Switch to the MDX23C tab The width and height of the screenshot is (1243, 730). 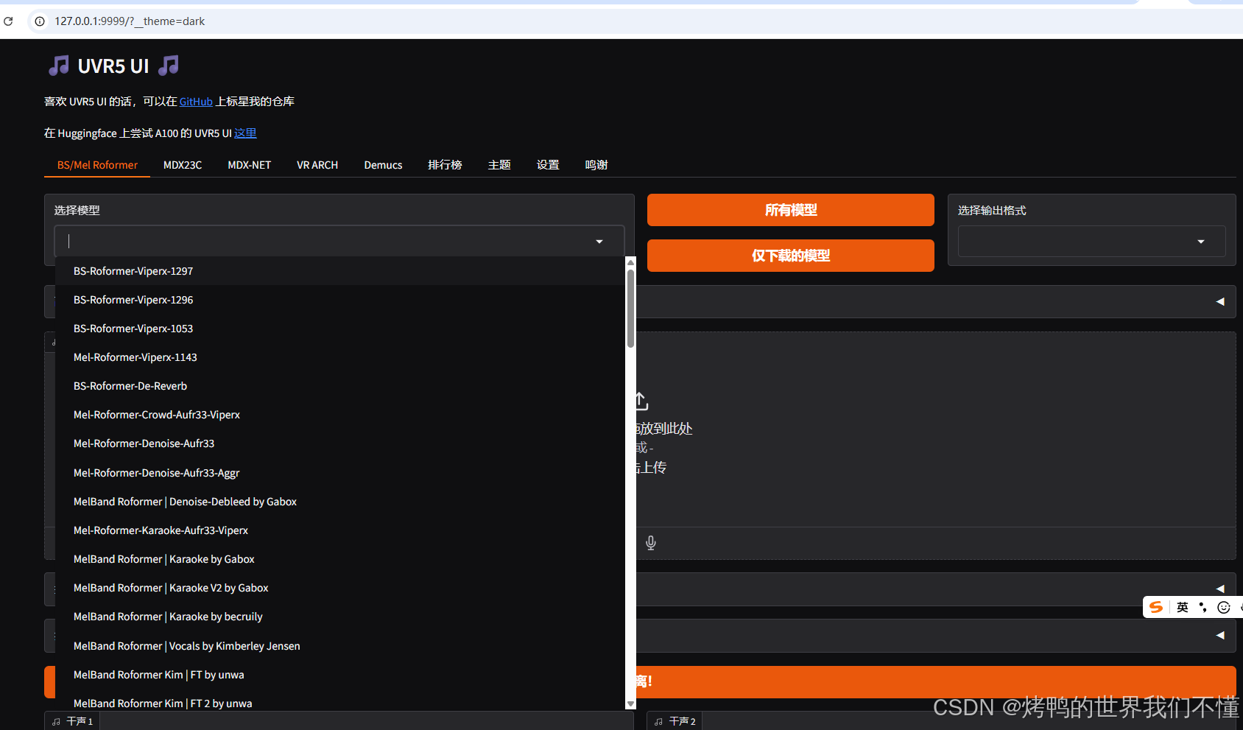tap(183, 165)
